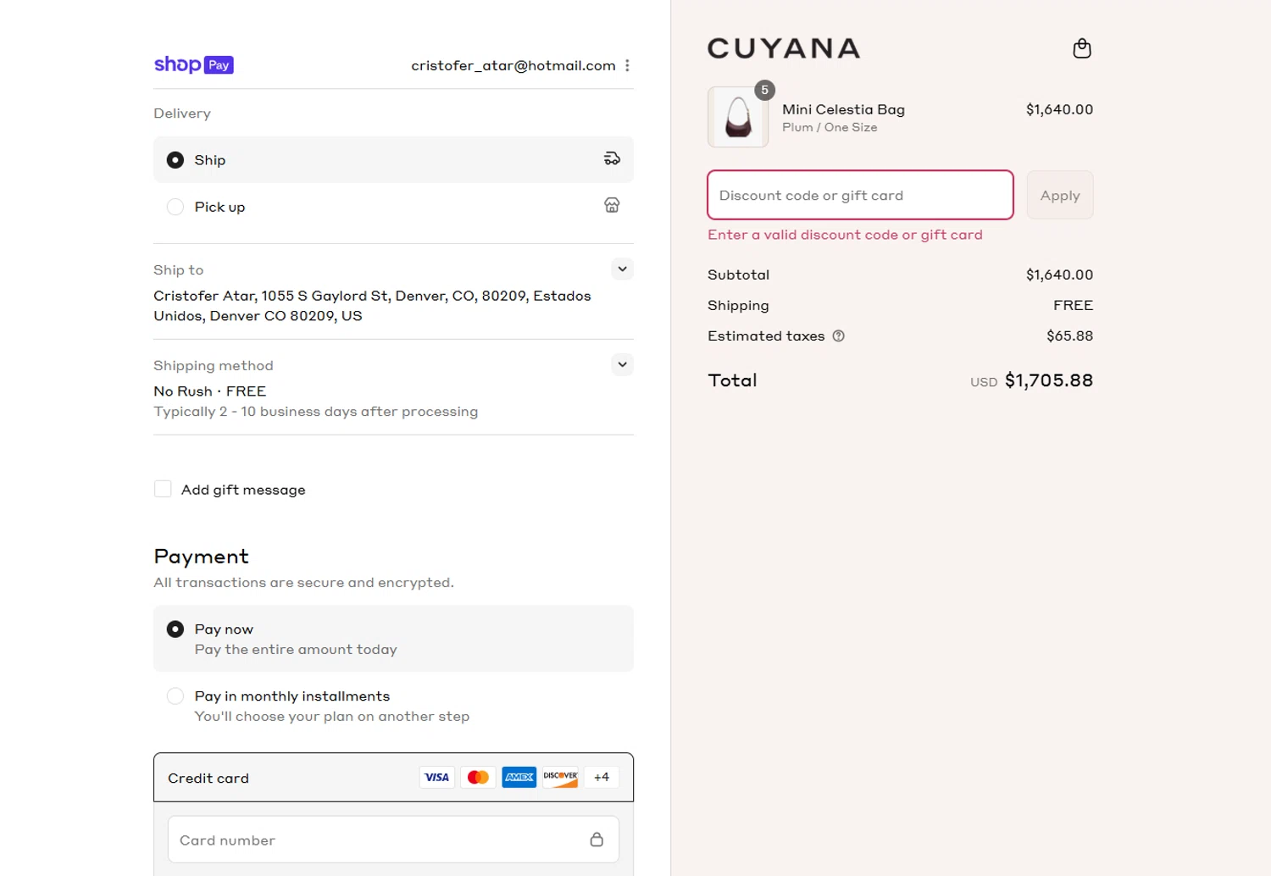Viewport: 1271px width, 876px height.
Task: Click the store pickup icon
Action: tap(612, 205)
